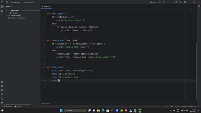Viewport: 201px width, 113px height.
Task: Open the main run configuration dropdown
Action: [154, 2]
